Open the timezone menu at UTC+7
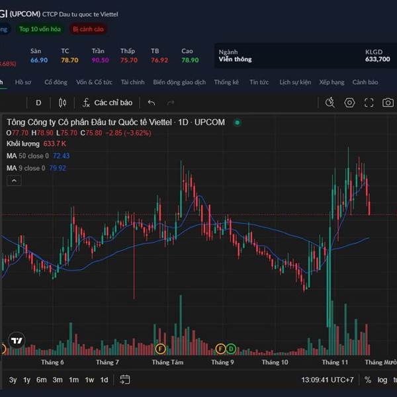Screen dimensions: 397x397 (328, 380)
